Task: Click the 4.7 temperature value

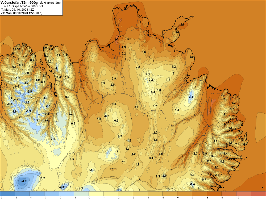Action: pyautogui.click(x=25, y=45)
